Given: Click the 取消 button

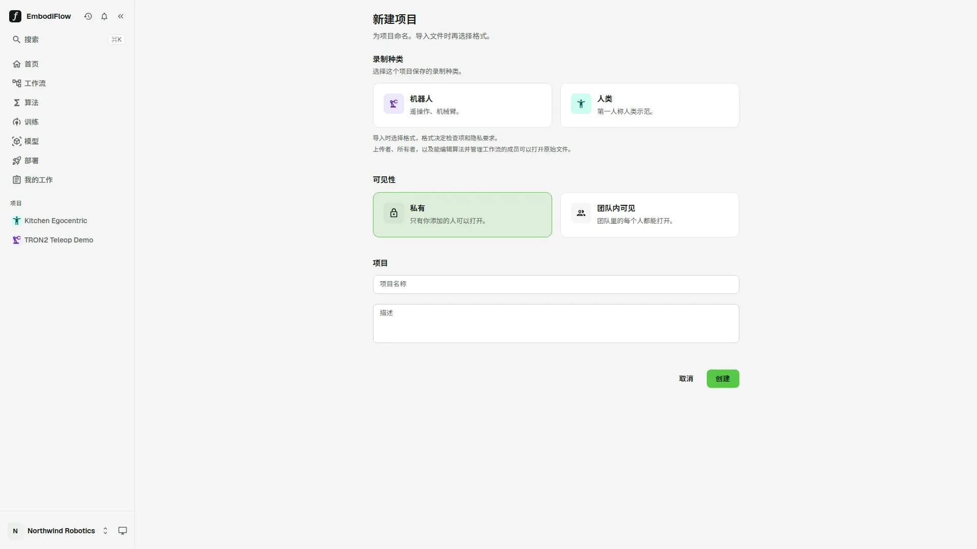Looking at the screenshot, I should (686, 379).
